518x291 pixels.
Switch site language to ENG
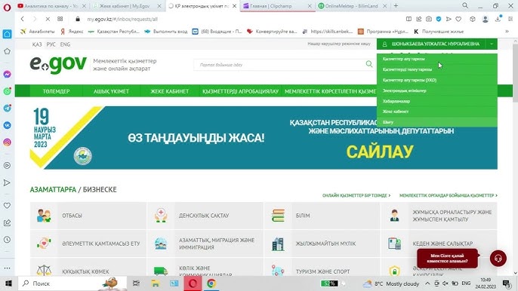coord(65,44)
